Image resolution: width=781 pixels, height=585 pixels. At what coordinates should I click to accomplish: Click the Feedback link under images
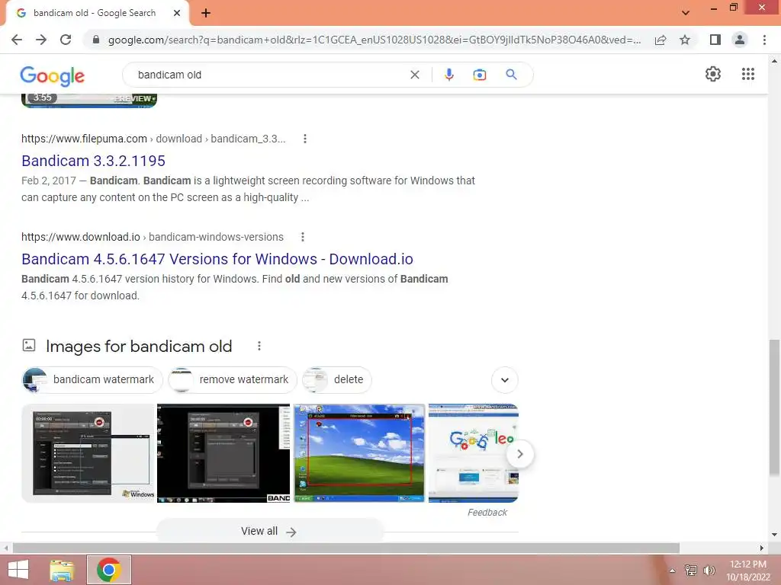point(487,513)
